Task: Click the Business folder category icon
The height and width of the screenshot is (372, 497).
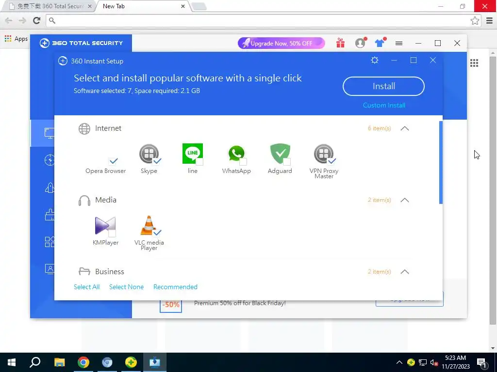Action: 84,271
